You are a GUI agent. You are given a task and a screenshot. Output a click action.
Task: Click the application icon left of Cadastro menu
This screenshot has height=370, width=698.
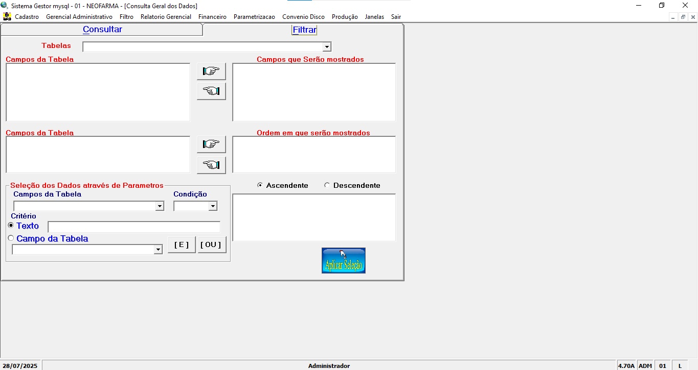(x=7, y=16)
